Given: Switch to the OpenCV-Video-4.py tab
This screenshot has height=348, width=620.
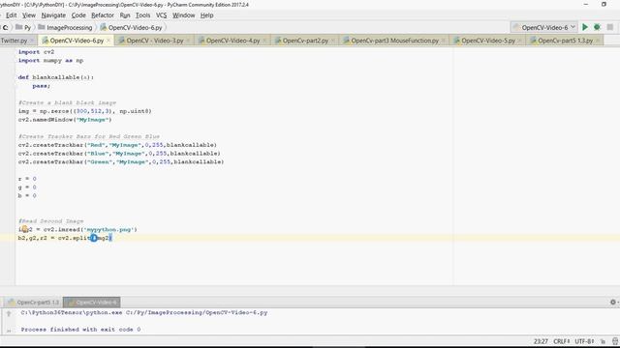Looking at the screenshot, I should point(232,41).
